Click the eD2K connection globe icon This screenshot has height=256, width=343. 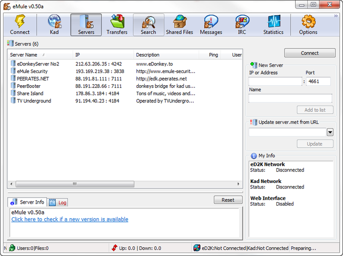[x=197, y=248]
